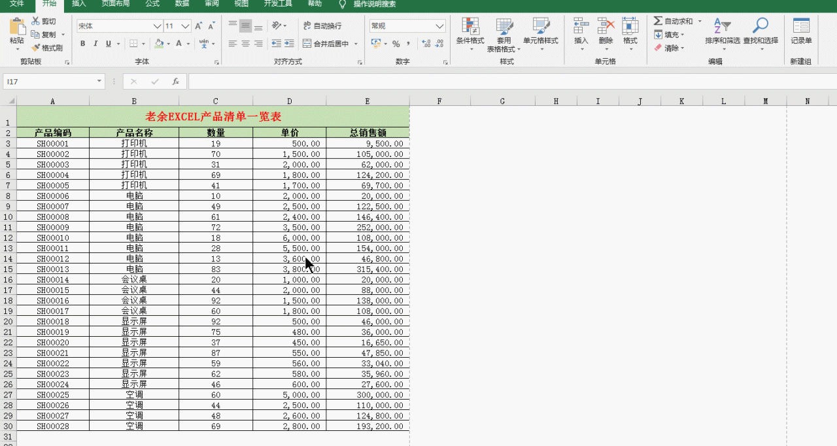Image resolution: width=837 pixels, height=446 pixels.
Task: Open Conditional Formatting (条件格式)
Action: (470, 35)
